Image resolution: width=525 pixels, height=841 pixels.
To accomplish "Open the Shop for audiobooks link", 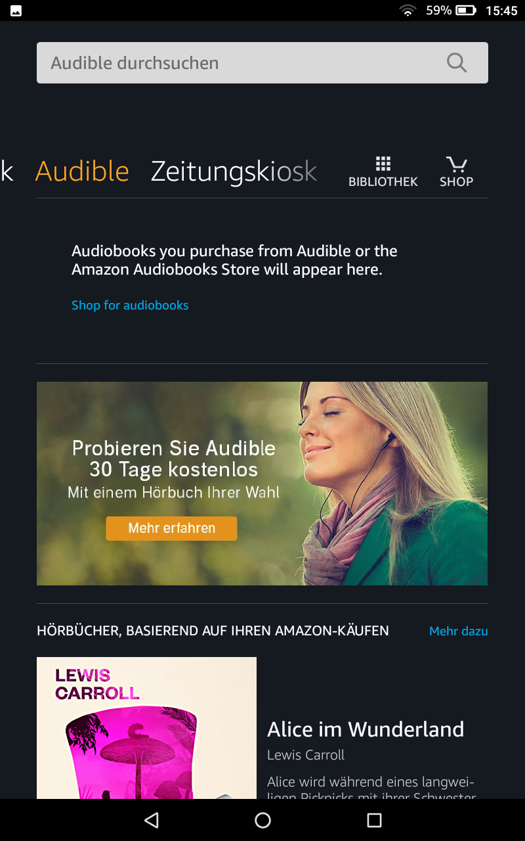I will (x=130, y=306).
